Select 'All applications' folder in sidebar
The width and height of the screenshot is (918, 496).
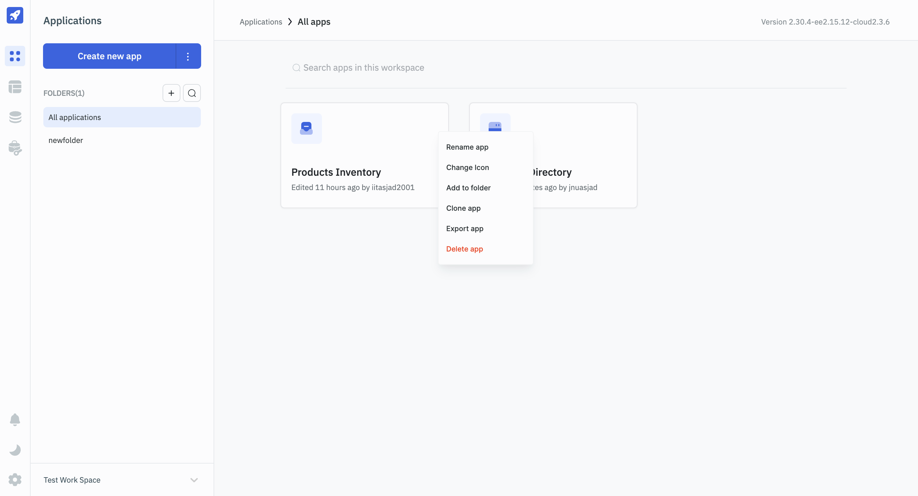pos(122,117)
